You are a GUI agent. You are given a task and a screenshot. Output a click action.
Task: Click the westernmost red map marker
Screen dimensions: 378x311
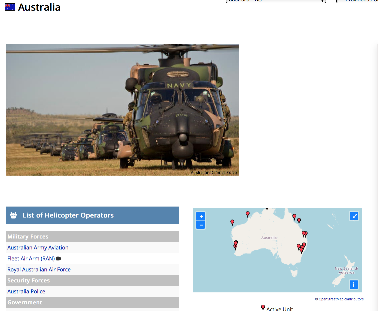pyautogui.click(x=232, y=222)
